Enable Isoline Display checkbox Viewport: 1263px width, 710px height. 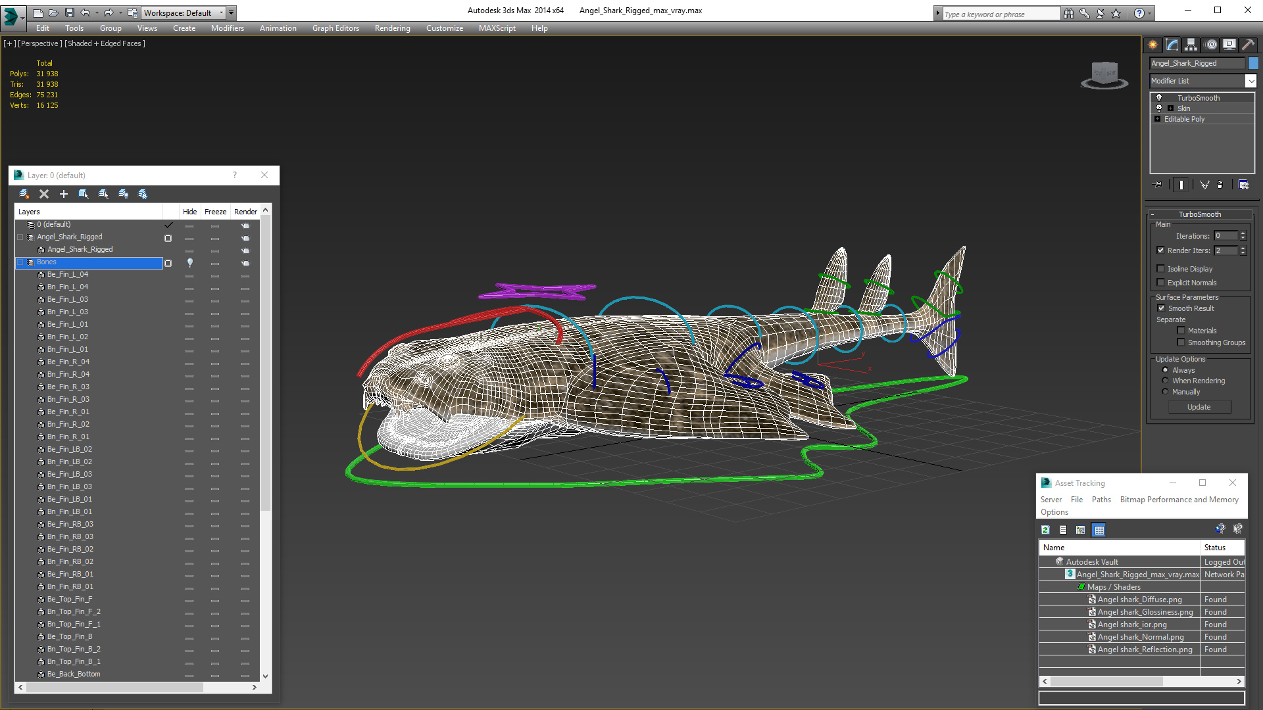click(x=1160, y=268)
